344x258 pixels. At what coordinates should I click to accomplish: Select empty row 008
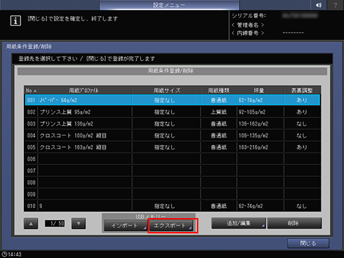[172, 182]
